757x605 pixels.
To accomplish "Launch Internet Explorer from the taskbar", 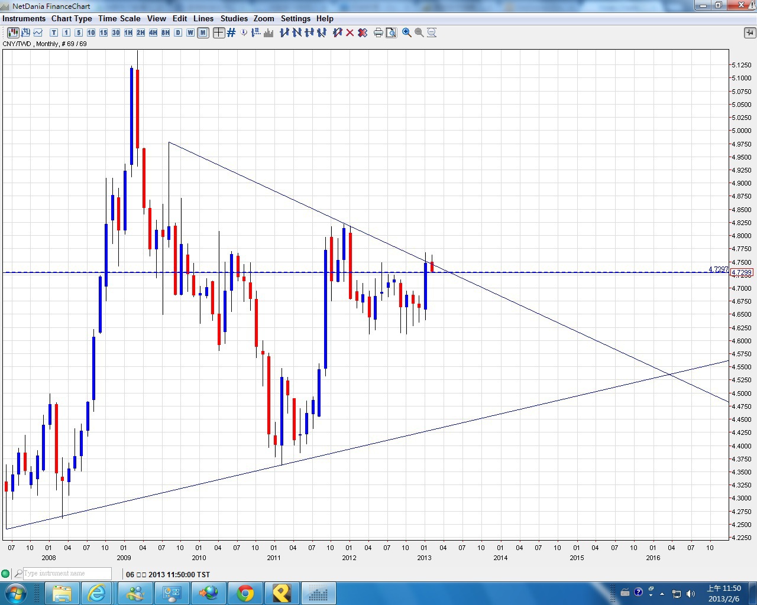I will pos(96,593).
